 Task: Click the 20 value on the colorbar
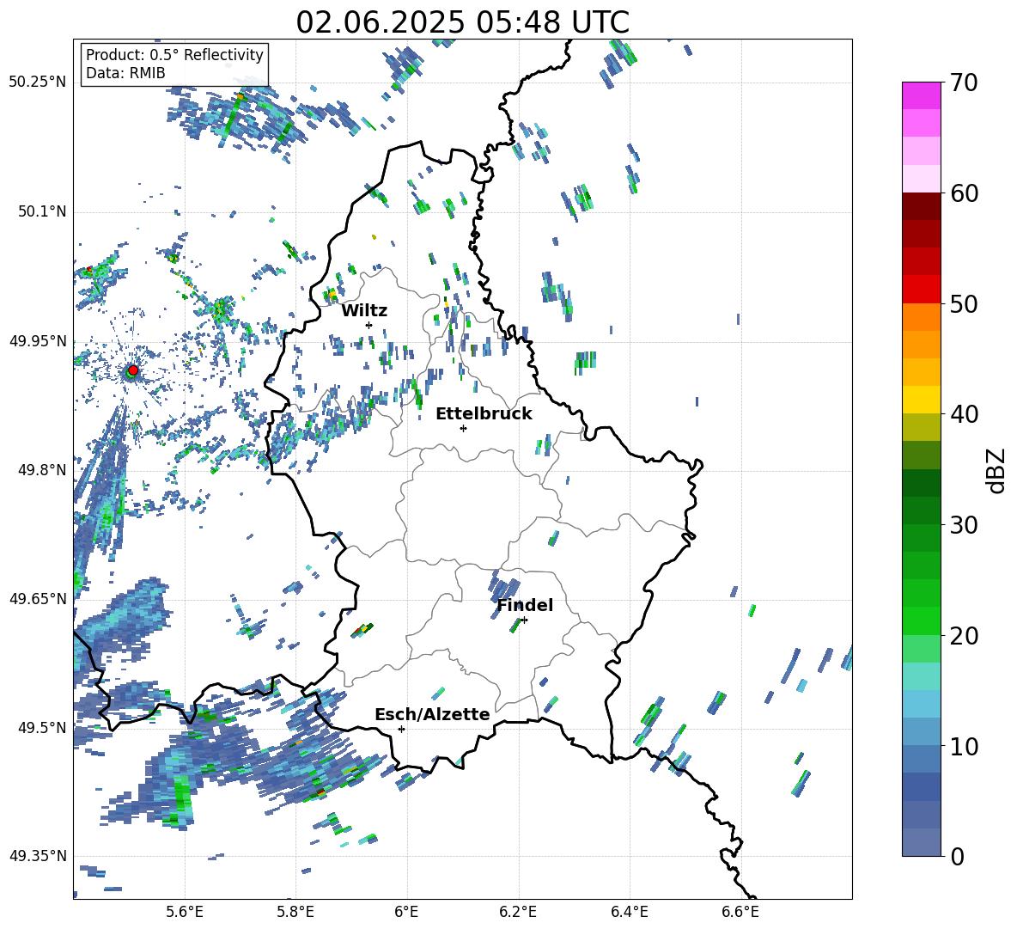[964, 635]
